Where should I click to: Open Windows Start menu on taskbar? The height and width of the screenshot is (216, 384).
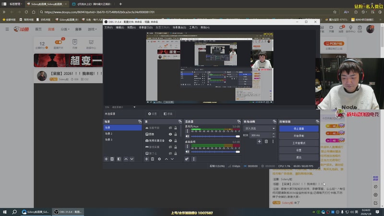pos(5,212)
